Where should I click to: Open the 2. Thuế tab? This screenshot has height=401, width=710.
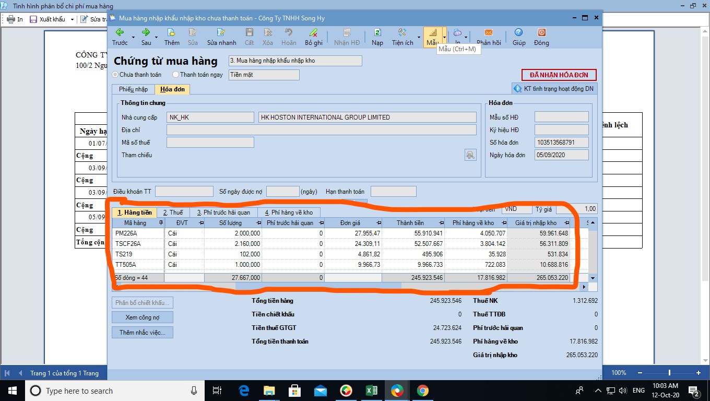173,213
